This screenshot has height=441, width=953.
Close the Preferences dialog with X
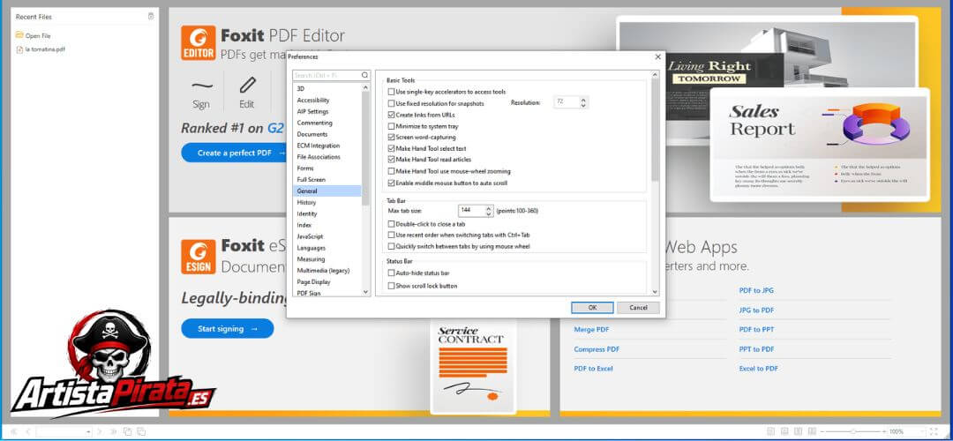[657, 56]
